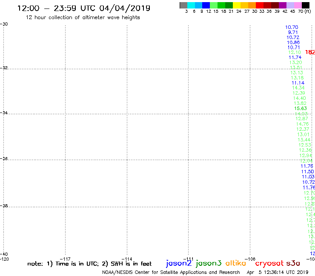The height and width of the screenshot is (276, 315).
Task: Click the wave height value 13.13
Action: click(297, 73)
